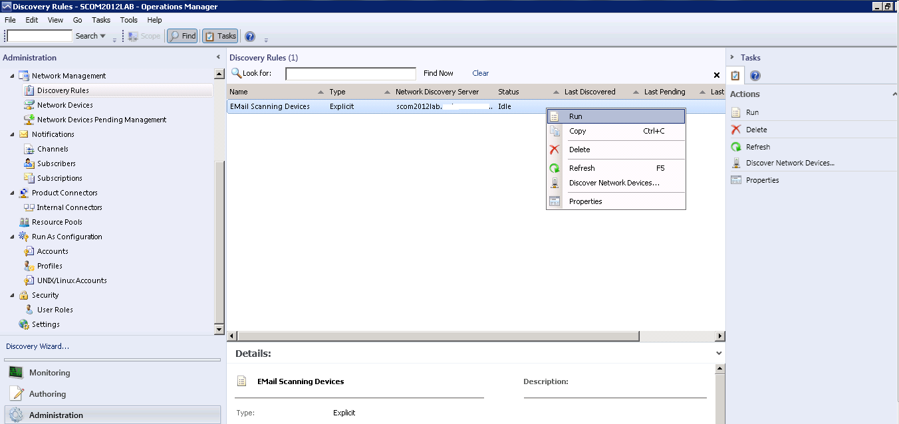Open the Search dropdown menu
Screen dimensions: 899x424
(x=90, y=35)
